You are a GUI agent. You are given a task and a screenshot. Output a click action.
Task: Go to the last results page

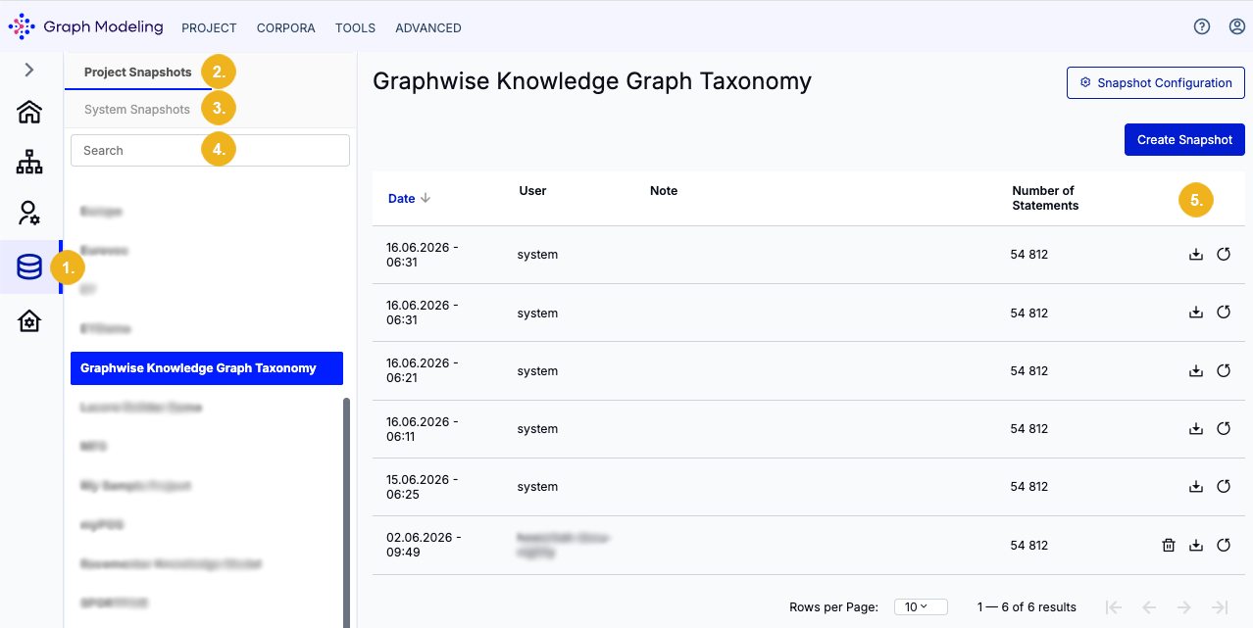click(1220, 607)
